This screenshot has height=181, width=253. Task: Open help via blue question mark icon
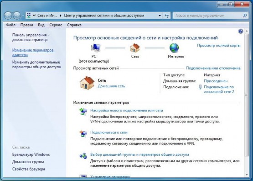click(240, 31)
